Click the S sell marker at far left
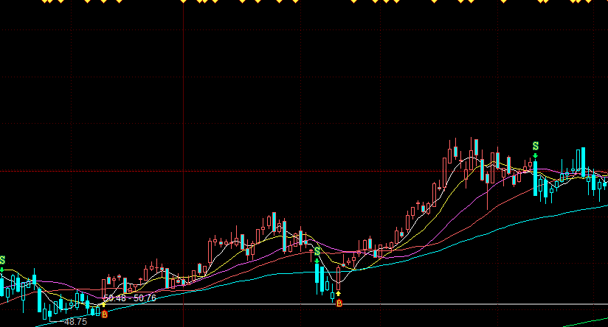 [x=2, y=260]
